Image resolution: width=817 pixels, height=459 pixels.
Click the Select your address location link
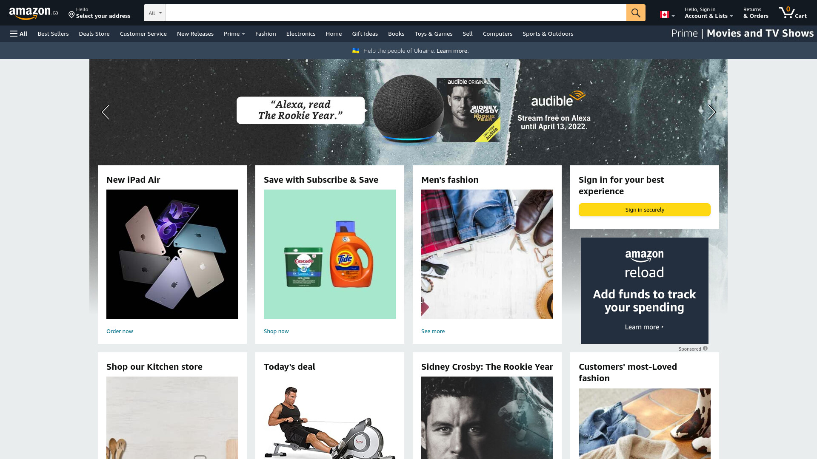(100, 13)
